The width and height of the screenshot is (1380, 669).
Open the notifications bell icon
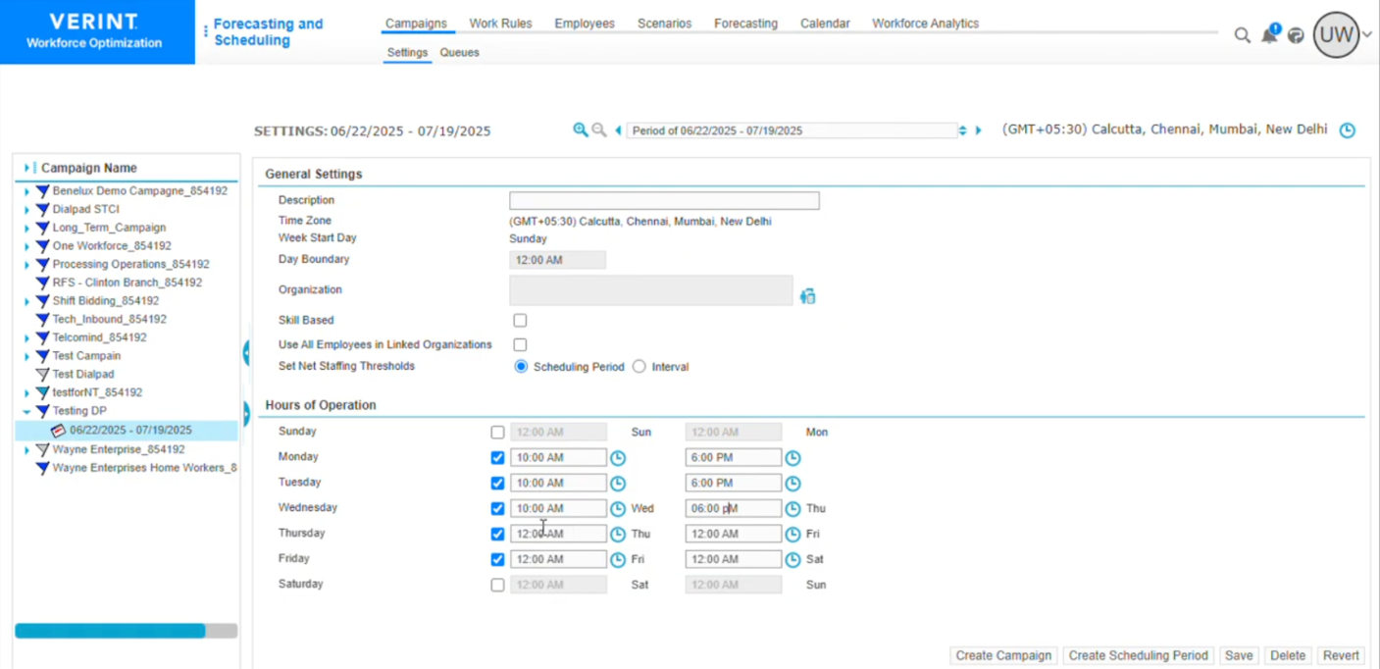pos(1269,34)
